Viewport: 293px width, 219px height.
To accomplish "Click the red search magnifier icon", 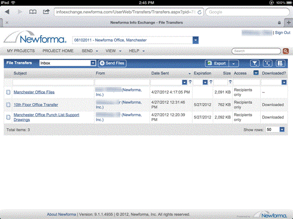I will click(x=285, y=51).
